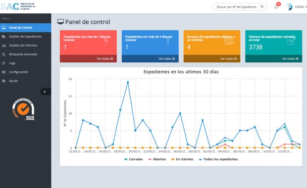307x188 pixels.
Task: Click Ver todos on red 7 días card
Action: click(105, 59)
